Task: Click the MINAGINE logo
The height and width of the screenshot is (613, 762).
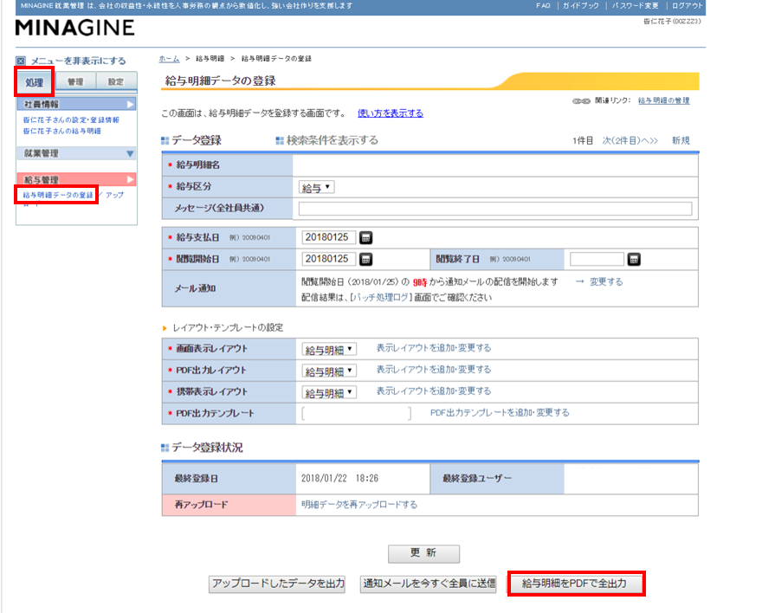Action: [74, 28]
